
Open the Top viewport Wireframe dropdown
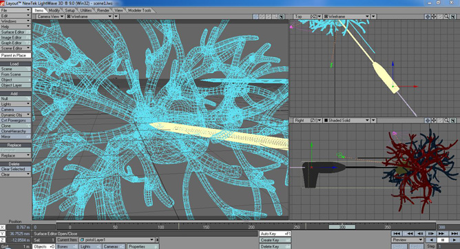tap(346, 17)
